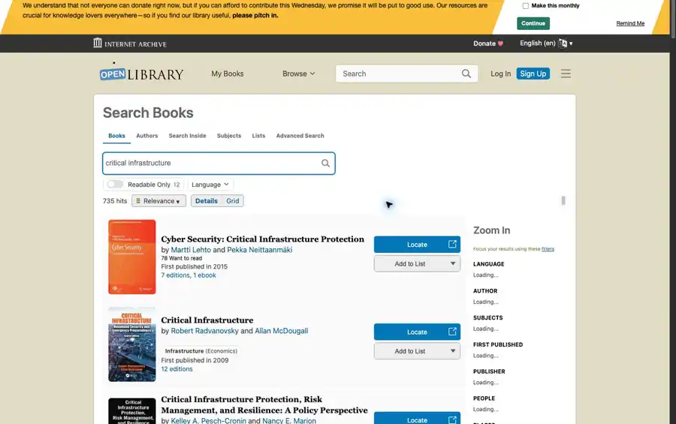676x424 pixels.
Task: Open author Pekka Neittaanmäki
Action: pos(260,250)
